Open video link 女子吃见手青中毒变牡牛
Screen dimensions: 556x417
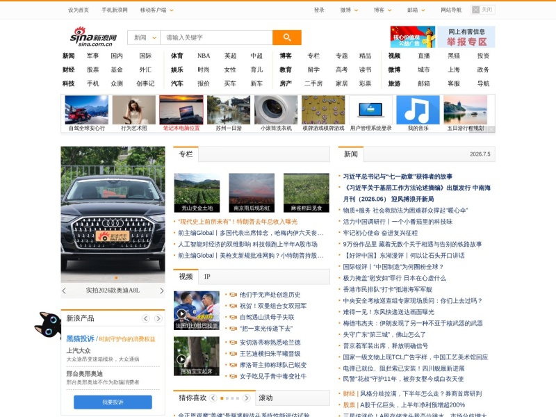click(273, 376)
